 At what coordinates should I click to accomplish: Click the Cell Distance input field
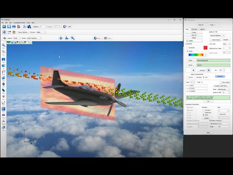point(224,123)
